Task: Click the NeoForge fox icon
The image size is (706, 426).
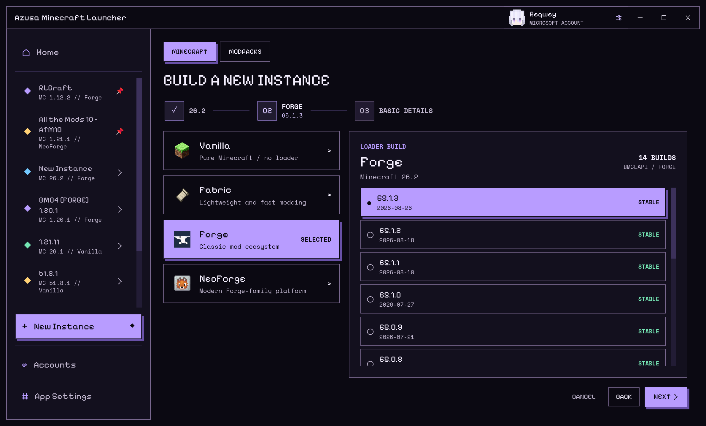Action: click(182, 284)
